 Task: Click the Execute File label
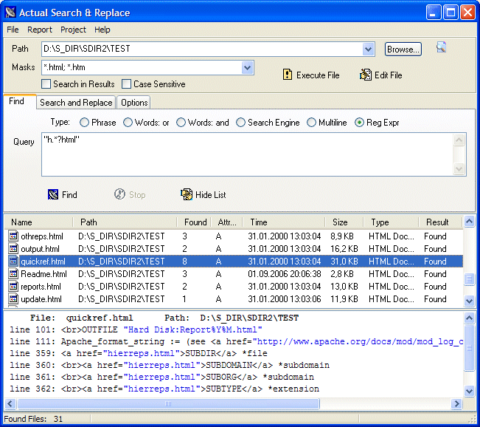pyautogui.click(x=318, y=75)
